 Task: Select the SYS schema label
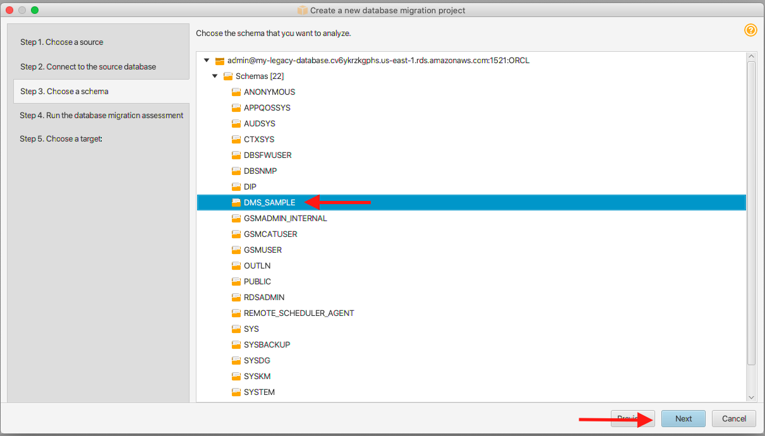[x=251, y=329]
